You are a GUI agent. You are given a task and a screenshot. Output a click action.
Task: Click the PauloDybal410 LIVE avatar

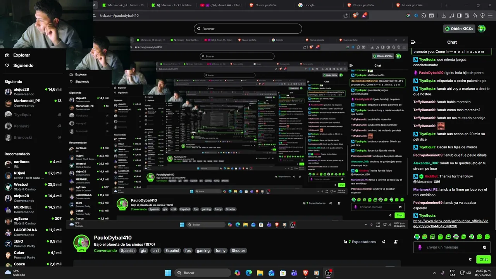click(81, 243)
